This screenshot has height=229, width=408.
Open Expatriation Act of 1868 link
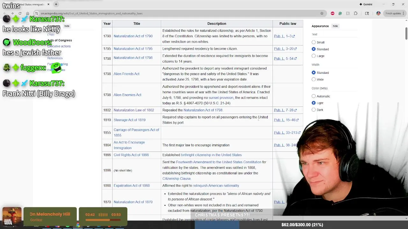pyautogui.click(x=132, y=185)
